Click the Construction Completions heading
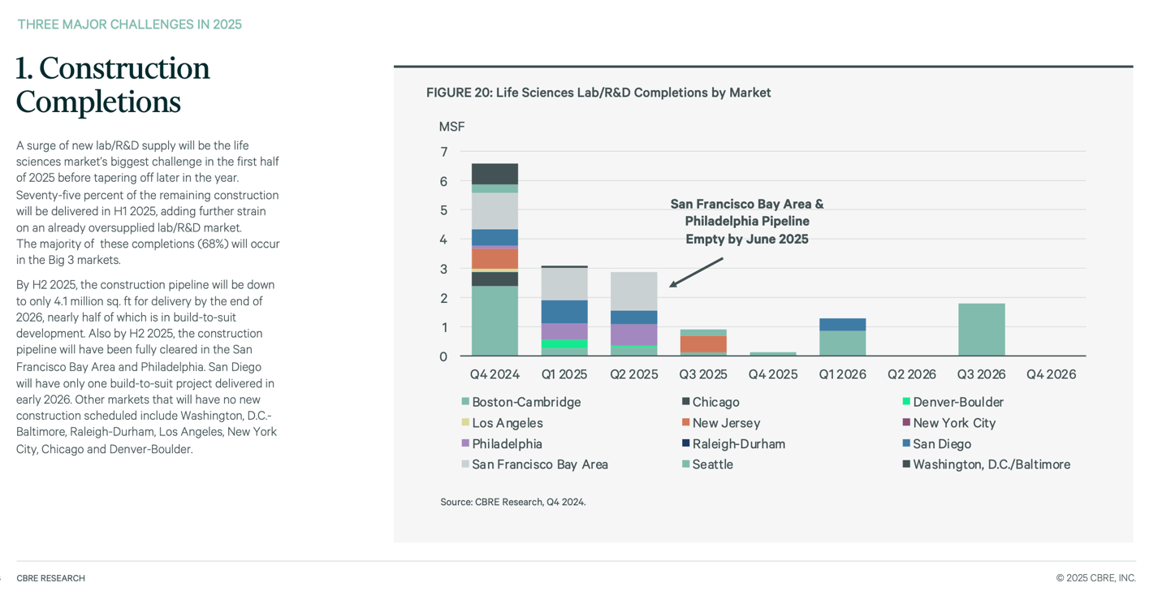This screenshot has width=1162, height=596. (x=112, y=85)
